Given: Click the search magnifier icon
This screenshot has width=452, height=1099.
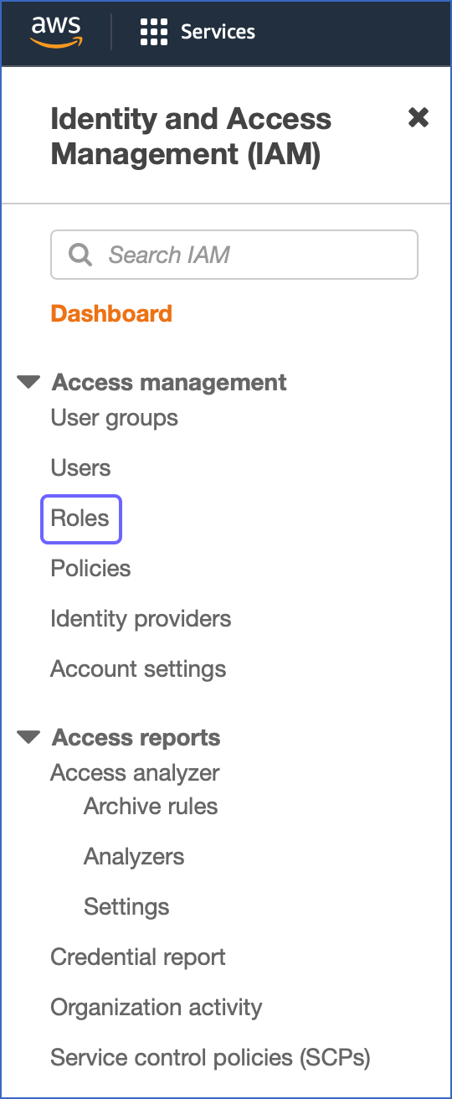Looking at the screenshot, I should point(80,255).
